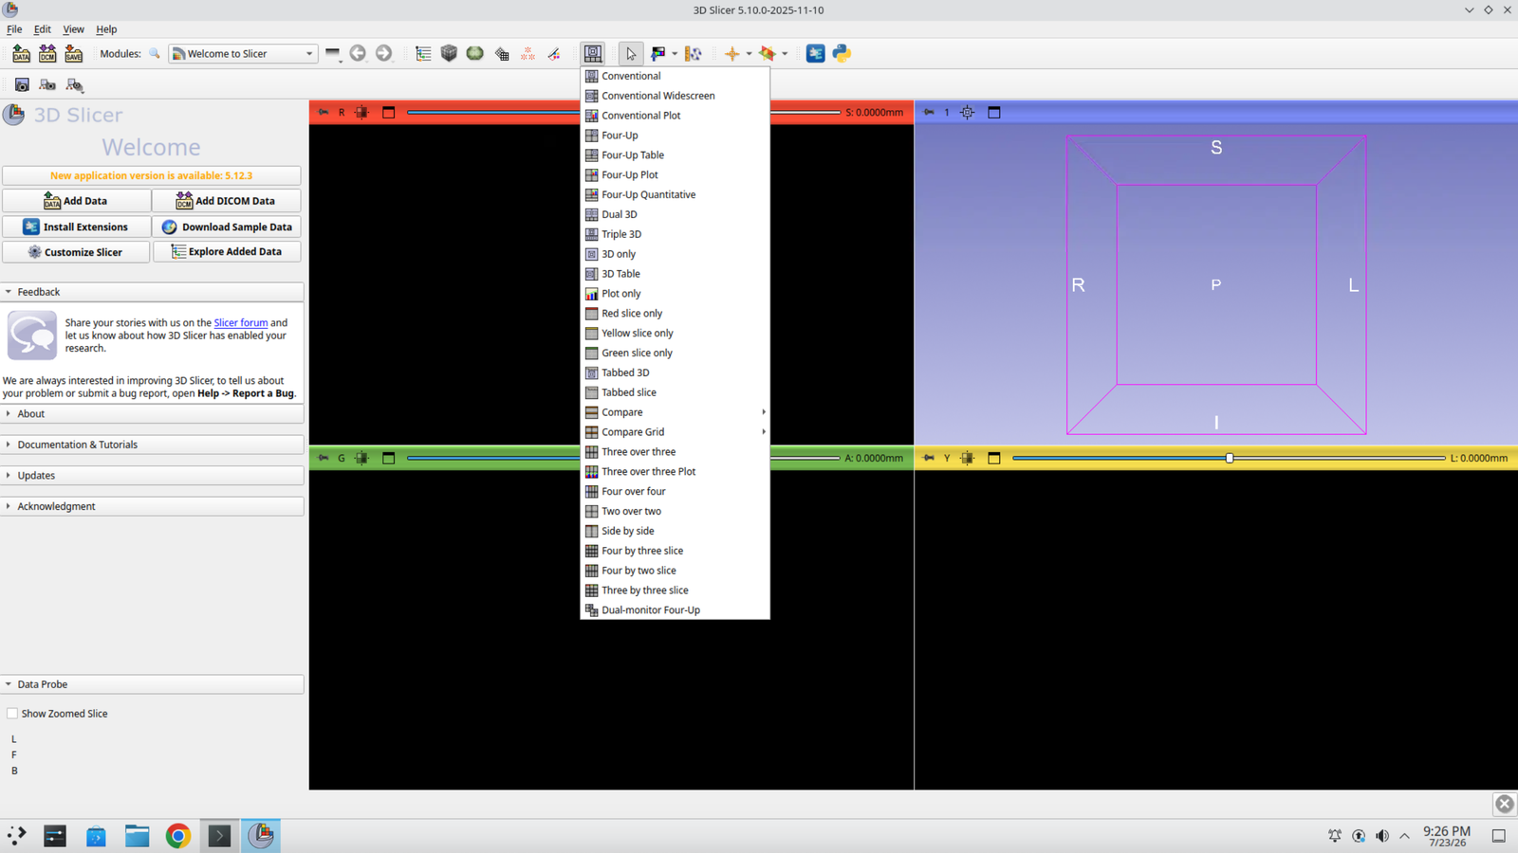The image size is (1518, 853).
Task: Click the red slice view pin icon
Action: 324,112
